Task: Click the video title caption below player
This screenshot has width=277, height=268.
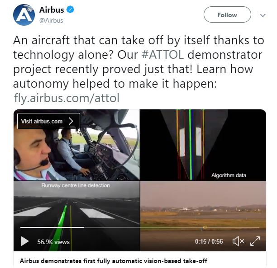Action: (114, 261)
